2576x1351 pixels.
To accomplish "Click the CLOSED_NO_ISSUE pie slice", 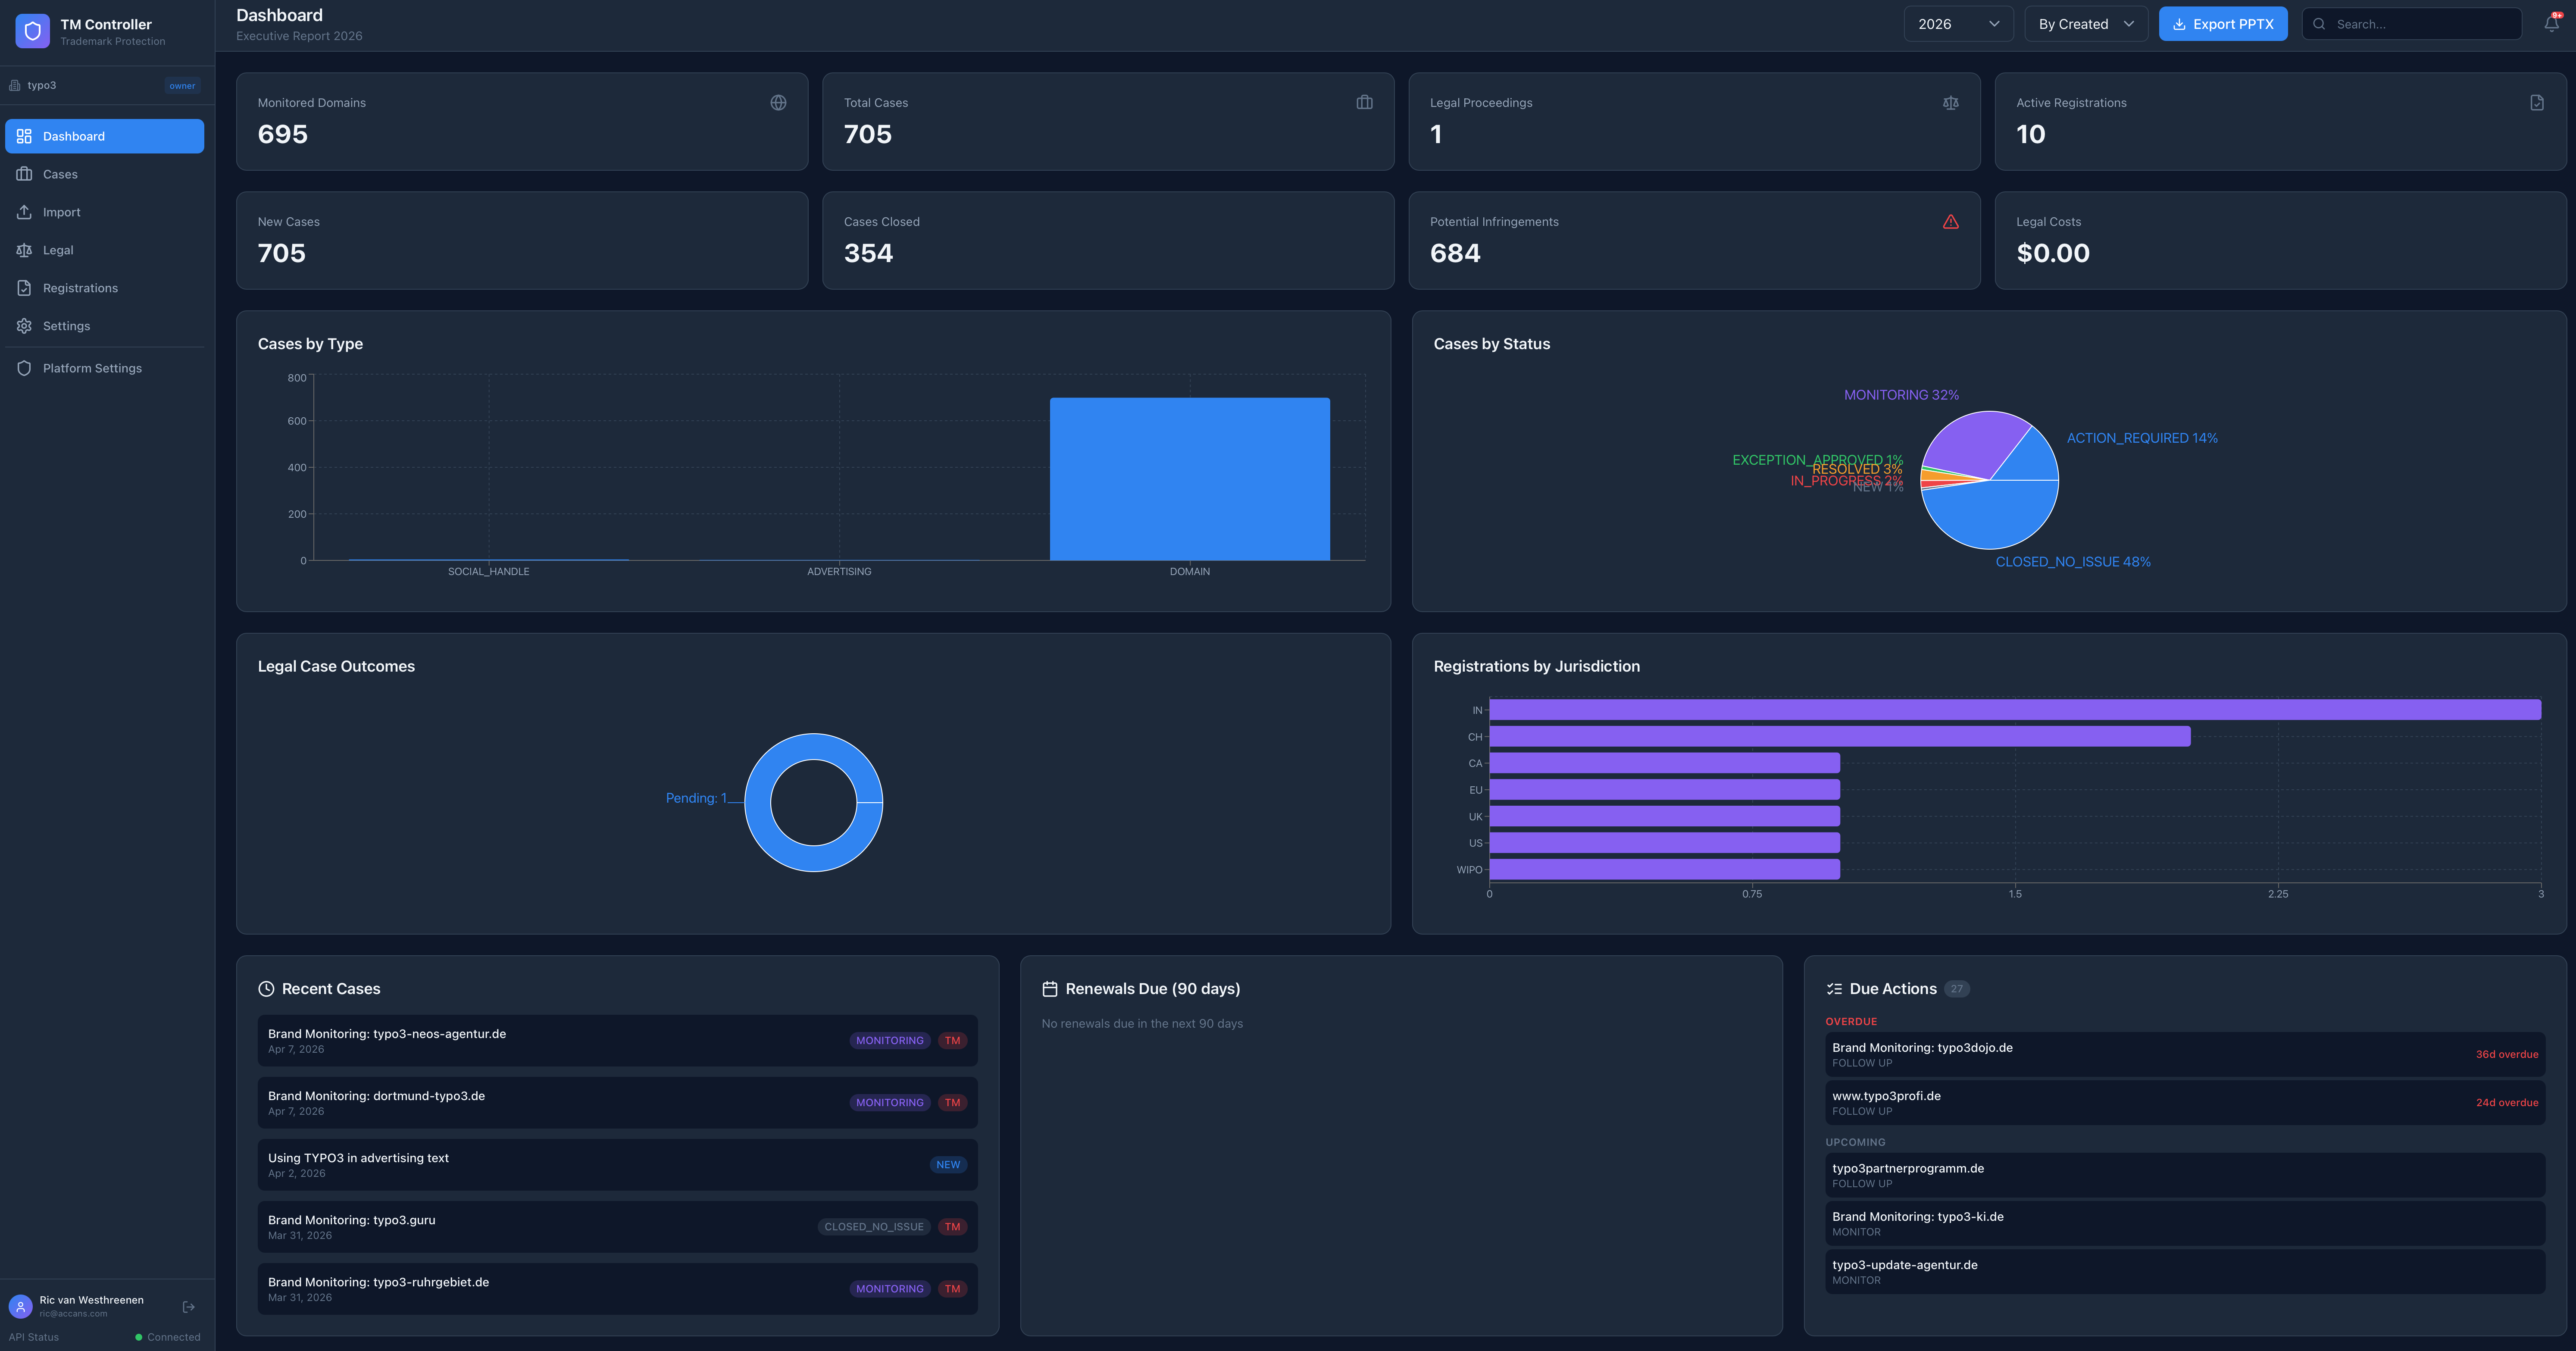I will tap(1990, 515).
